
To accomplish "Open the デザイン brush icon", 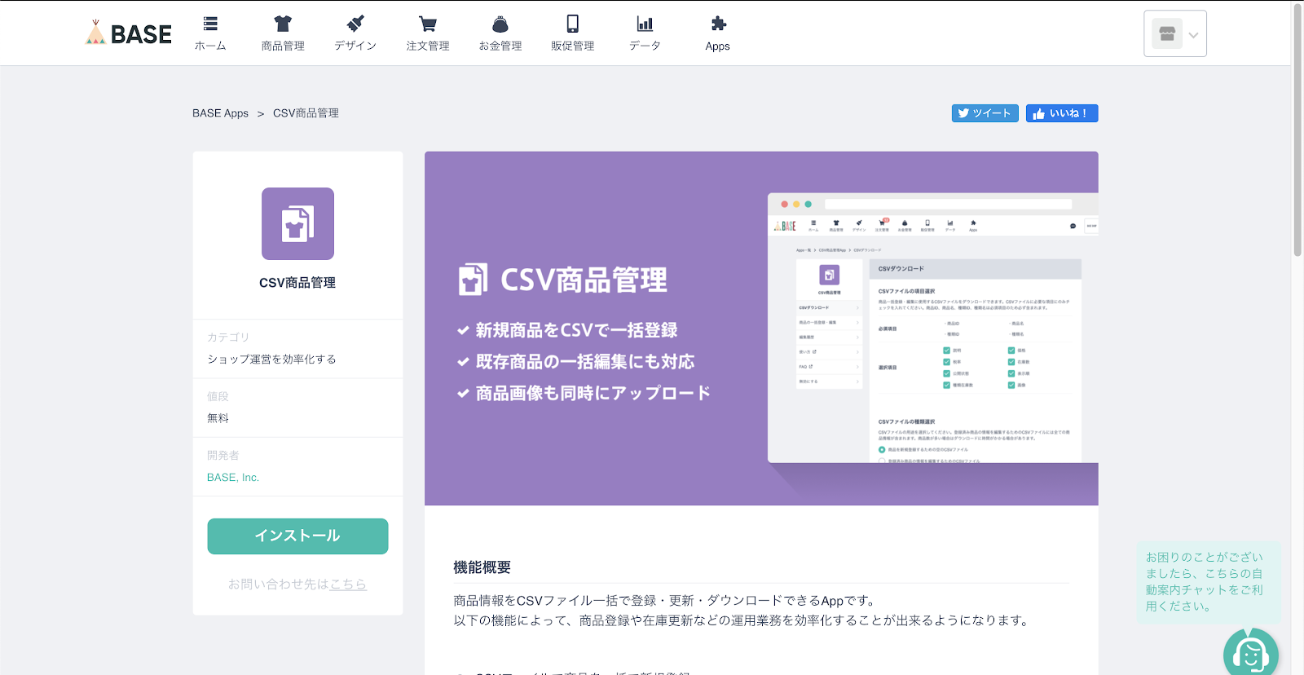I will point(355,24).
